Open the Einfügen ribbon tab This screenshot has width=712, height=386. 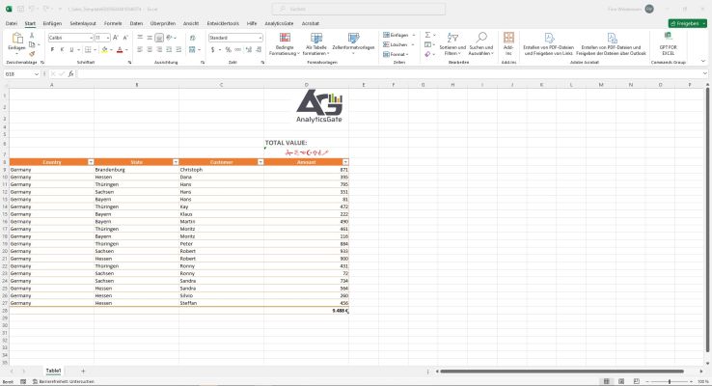(x=52, y=21)
